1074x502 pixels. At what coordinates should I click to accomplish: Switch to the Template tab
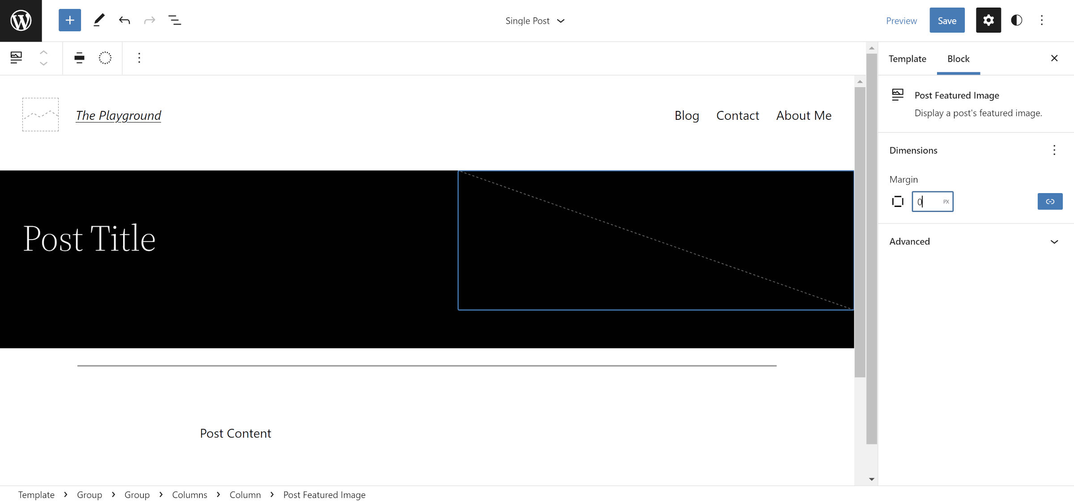click(x=908, y=59)
